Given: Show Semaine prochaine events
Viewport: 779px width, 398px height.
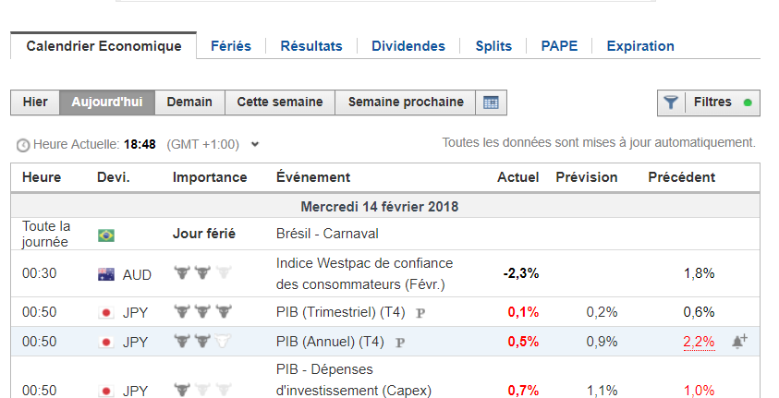Looking at the screenshot, I should (406, 103).
